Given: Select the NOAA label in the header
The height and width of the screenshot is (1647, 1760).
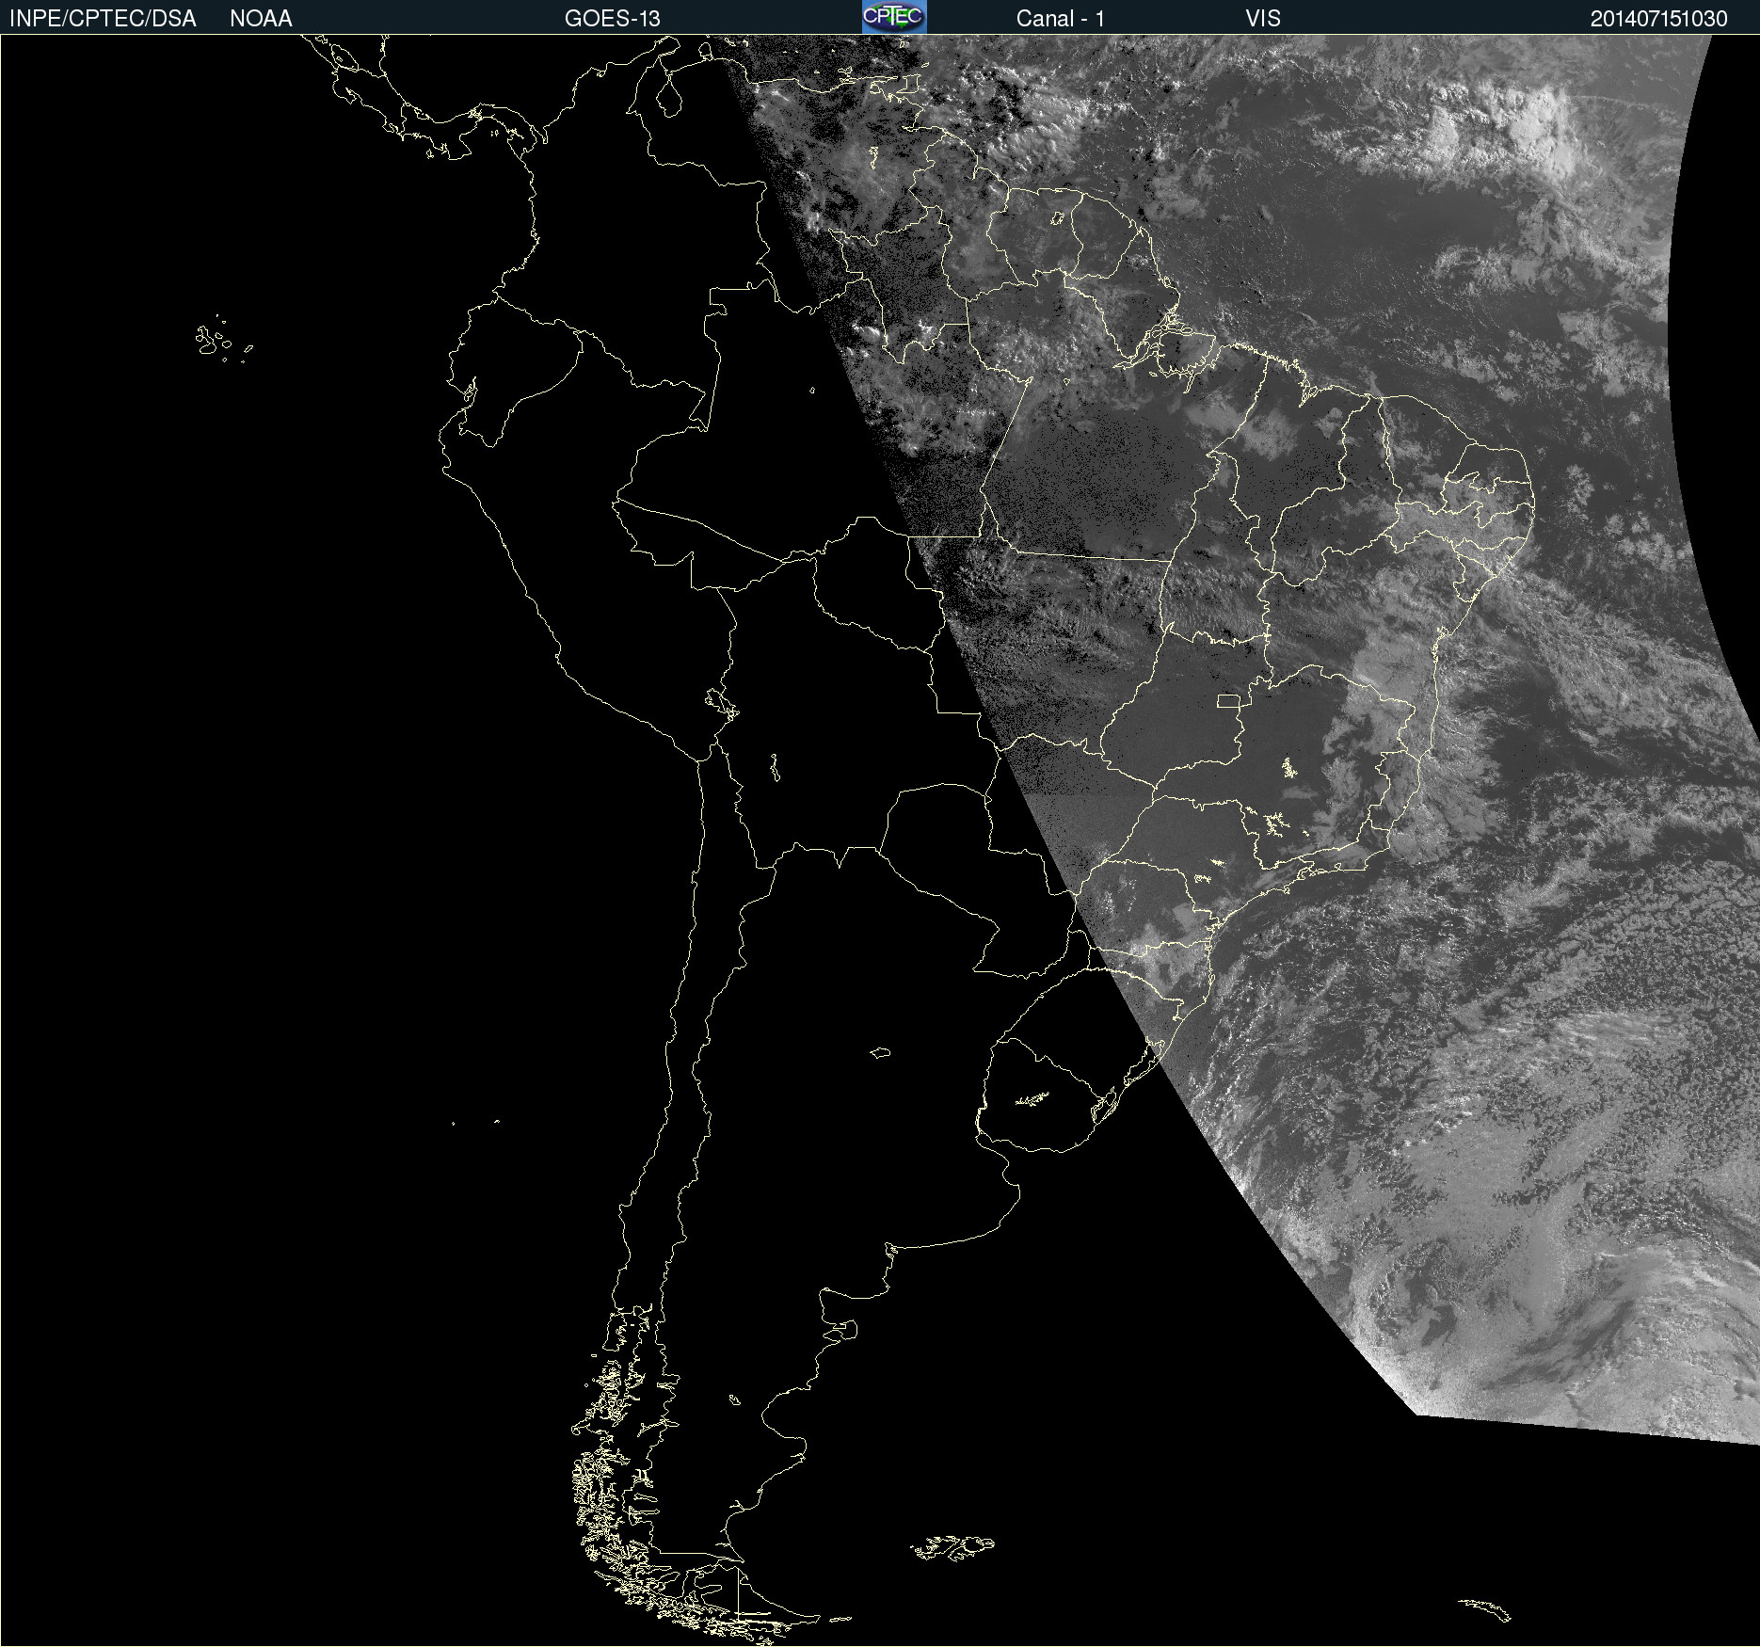Looking at the screenshot, I should [x=261, y=19].
